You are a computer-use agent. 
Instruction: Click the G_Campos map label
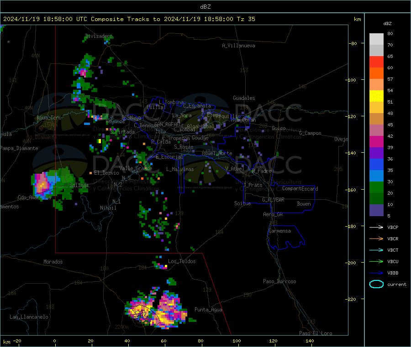click(x=310, y=133)
